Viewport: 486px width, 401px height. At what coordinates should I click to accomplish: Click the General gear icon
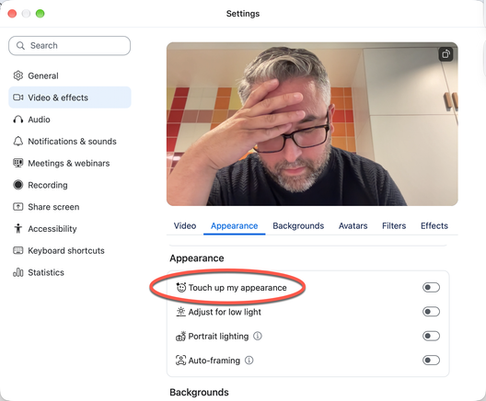[x=18, y=75]
